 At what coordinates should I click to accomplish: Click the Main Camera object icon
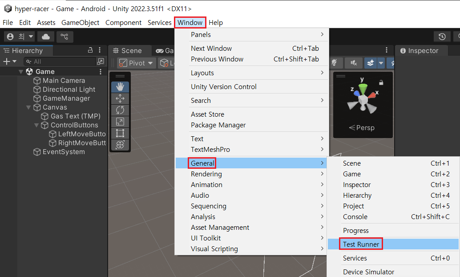(37, 81)
